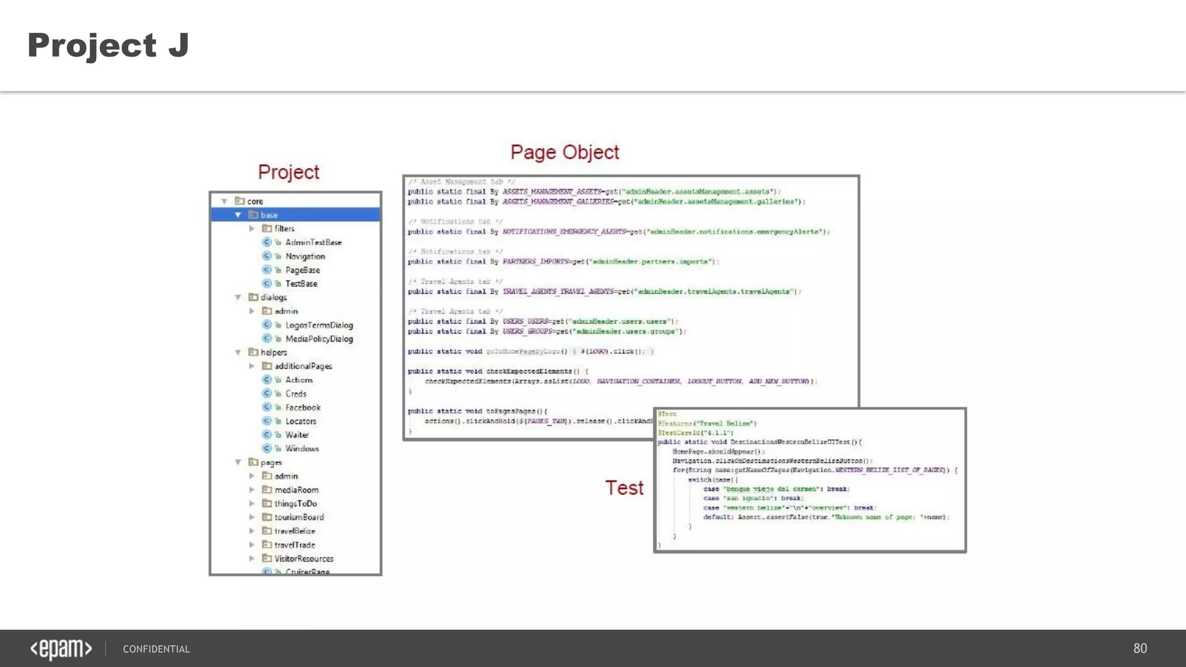Click the base folder icon
Screen dimensions: 1186x667
click(253, 215)
